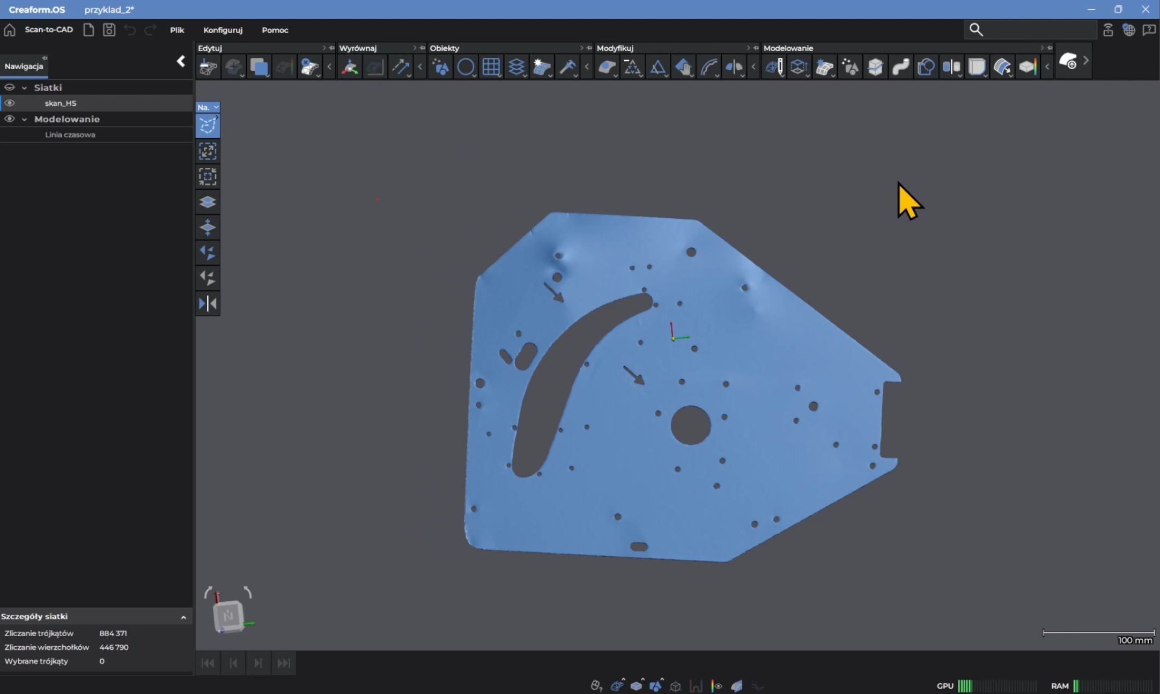The height and width of the screenshot is (694, 1160).
Task: Open the Na. selection mode dropdown
Action: pyautogui.click(x=208, y=107)
